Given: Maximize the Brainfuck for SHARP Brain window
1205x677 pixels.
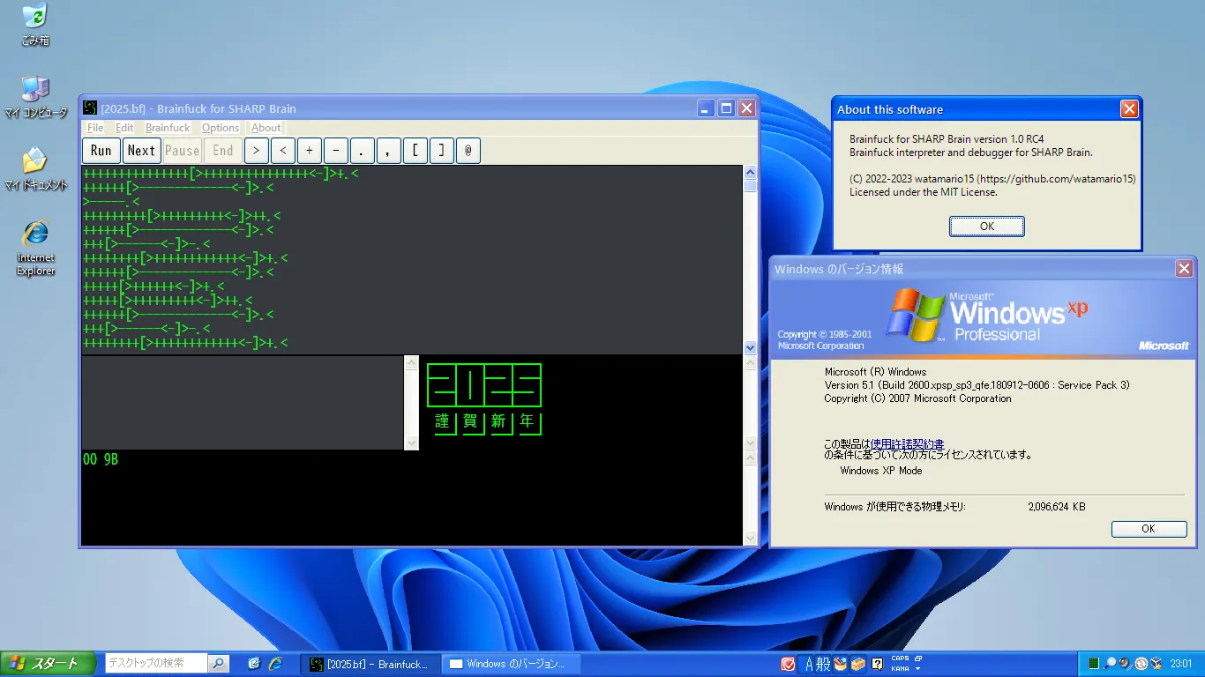Looking at the screenshot, I should click(x=727, y=108).
